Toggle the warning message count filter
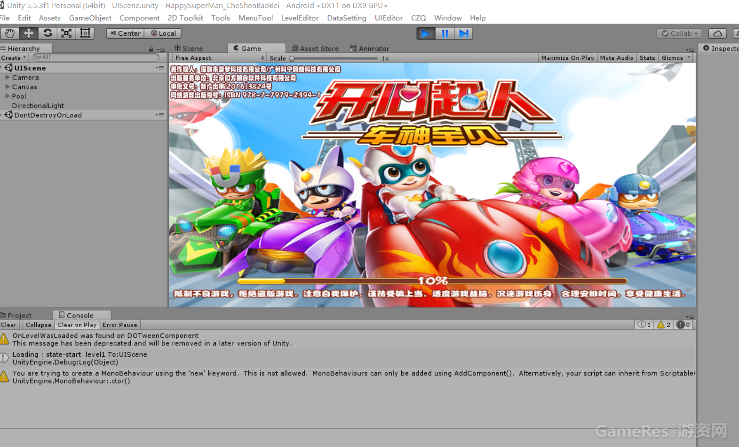This screenshot has width=739, height=447. [664, 325]
